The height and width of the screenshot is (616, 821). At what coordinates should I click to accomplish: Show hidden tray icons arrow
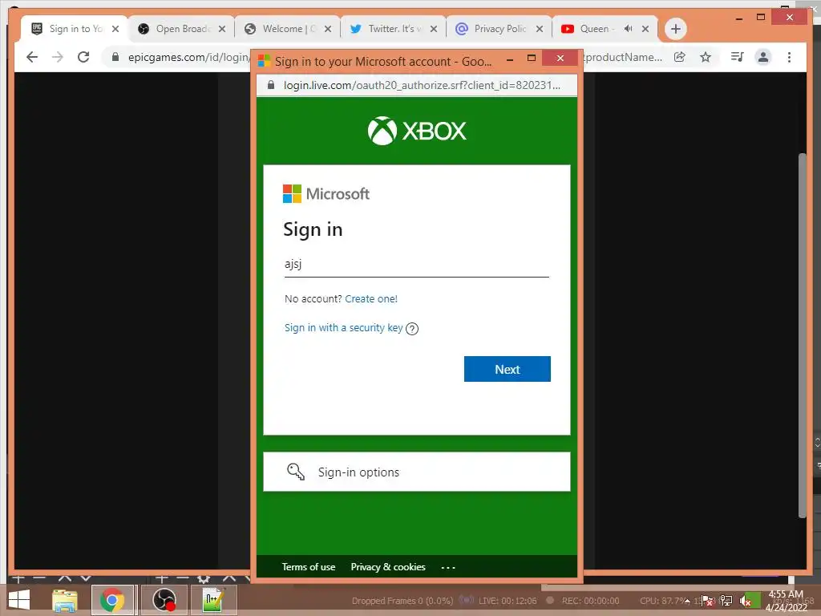[x=687, y=601]
